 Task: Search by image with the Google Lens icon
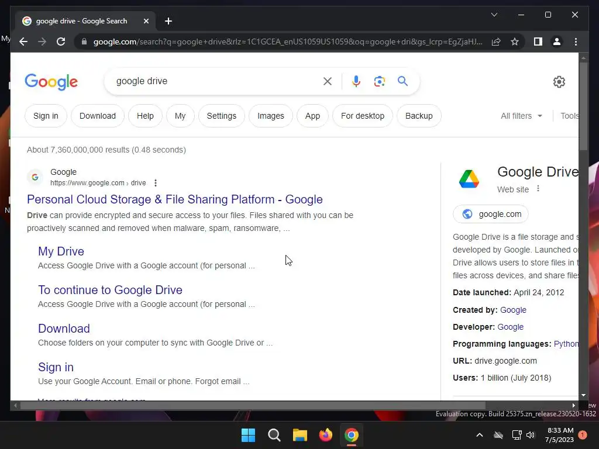pyautogui.click(x=379, y=81)
